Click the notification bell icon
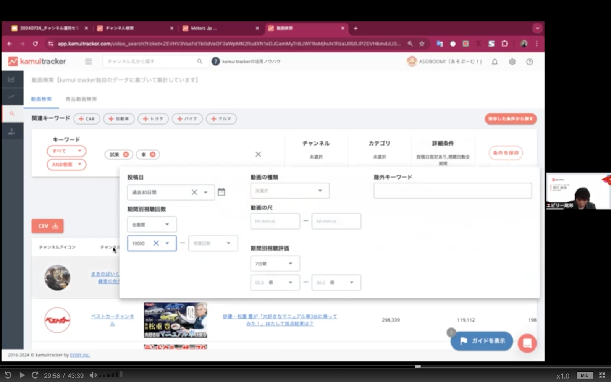Image resolution: width=611 pixels, height=382 pixels. click(x=495, y=62)
